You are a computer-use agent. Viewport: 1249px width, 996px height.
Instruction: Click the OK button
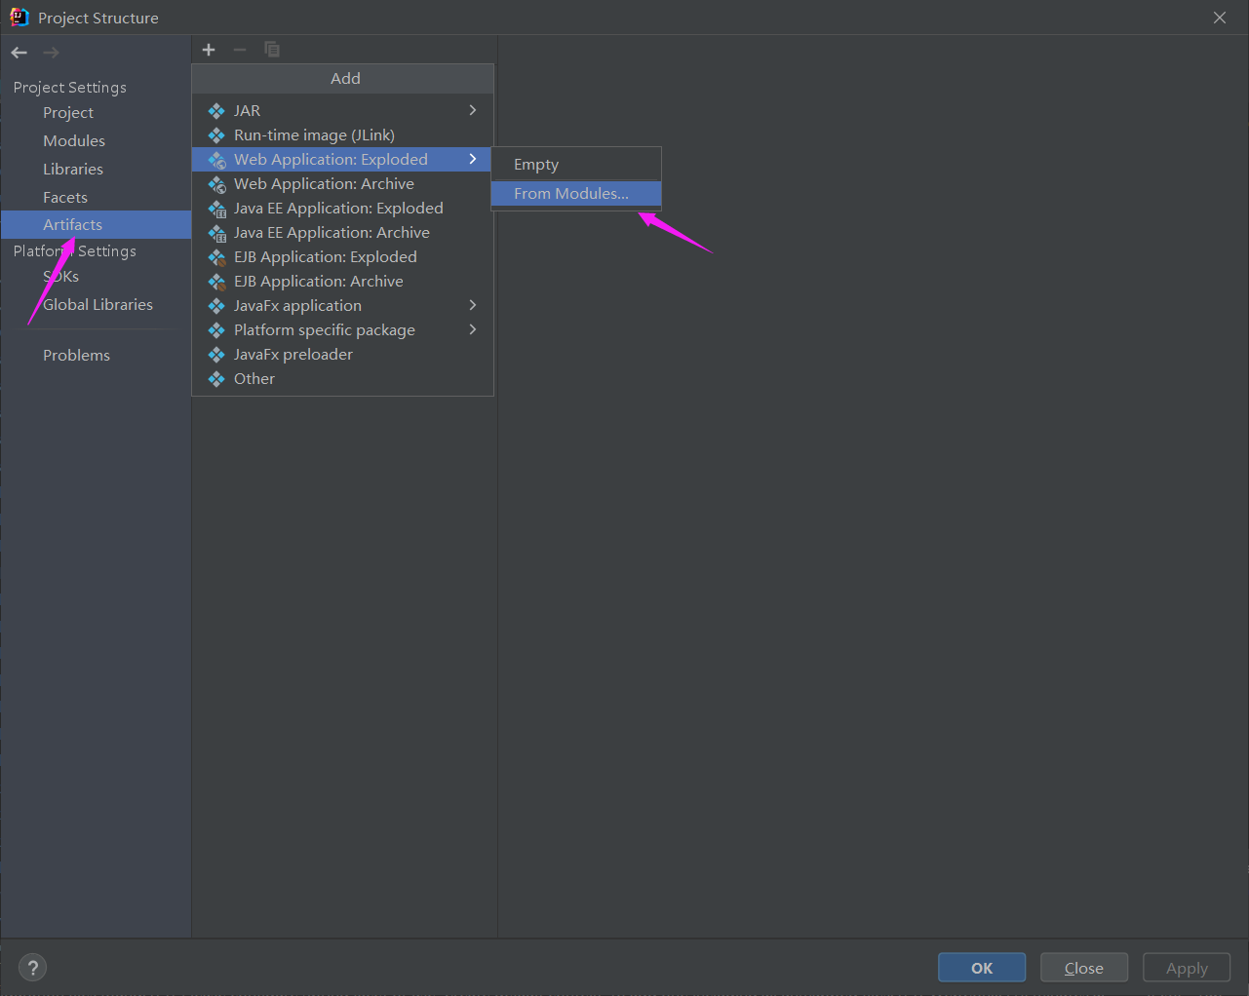(x=982, y=968)
